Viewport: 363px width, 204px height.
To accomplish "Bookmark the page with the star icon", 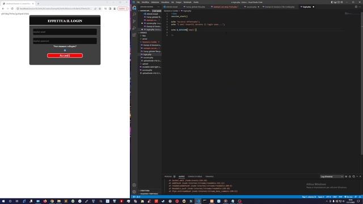I will (x=100, y=8).
